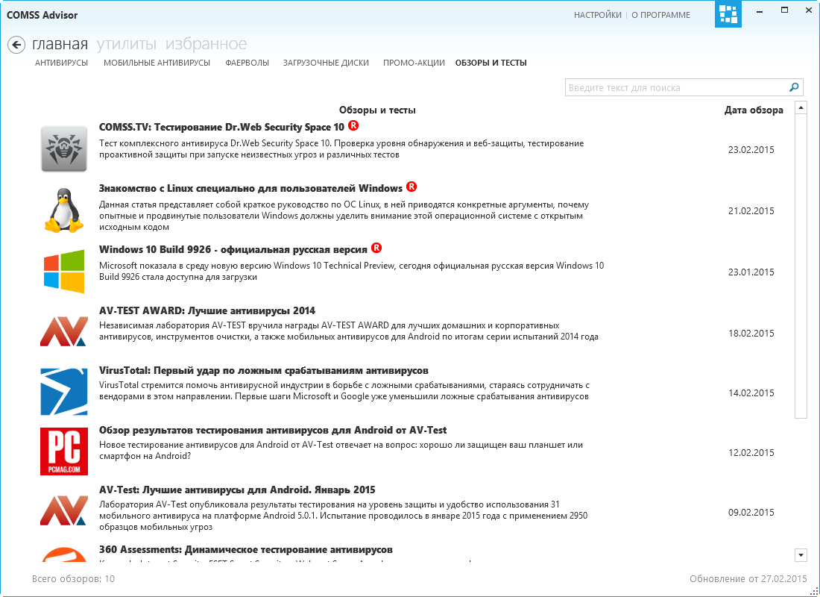Switch to the избранное section

[x=206, y=44]
